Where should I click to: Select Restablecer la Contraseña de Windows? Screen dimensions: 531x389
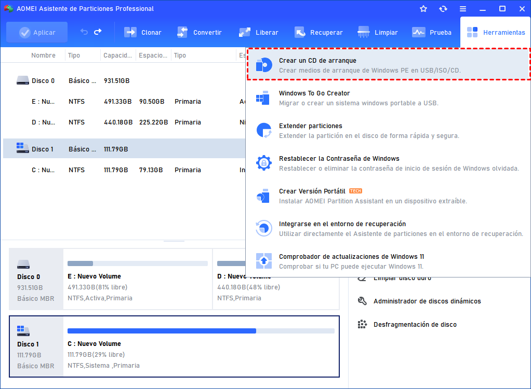pyautogui.click(x=339, y=159)
